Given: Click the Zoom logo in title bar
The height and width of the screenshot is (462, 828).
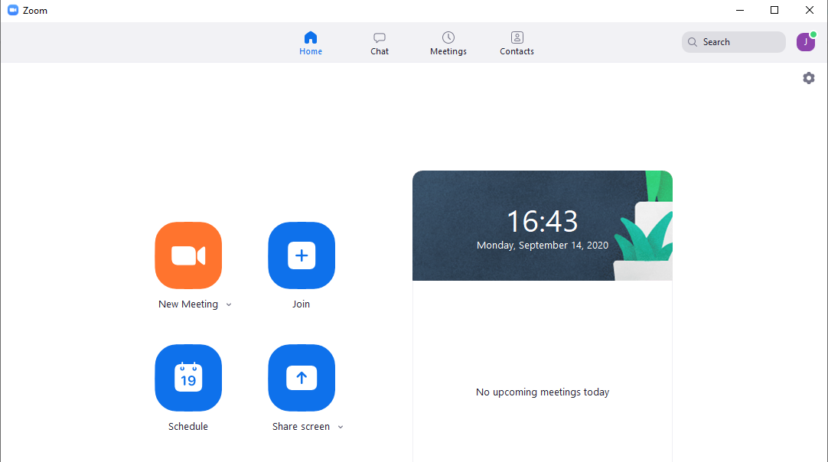Looking at the screenshot, I should click(x=13, y=10).
